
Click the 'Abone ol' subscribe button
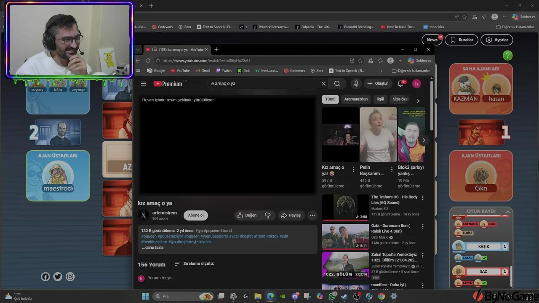click(196, 215)
